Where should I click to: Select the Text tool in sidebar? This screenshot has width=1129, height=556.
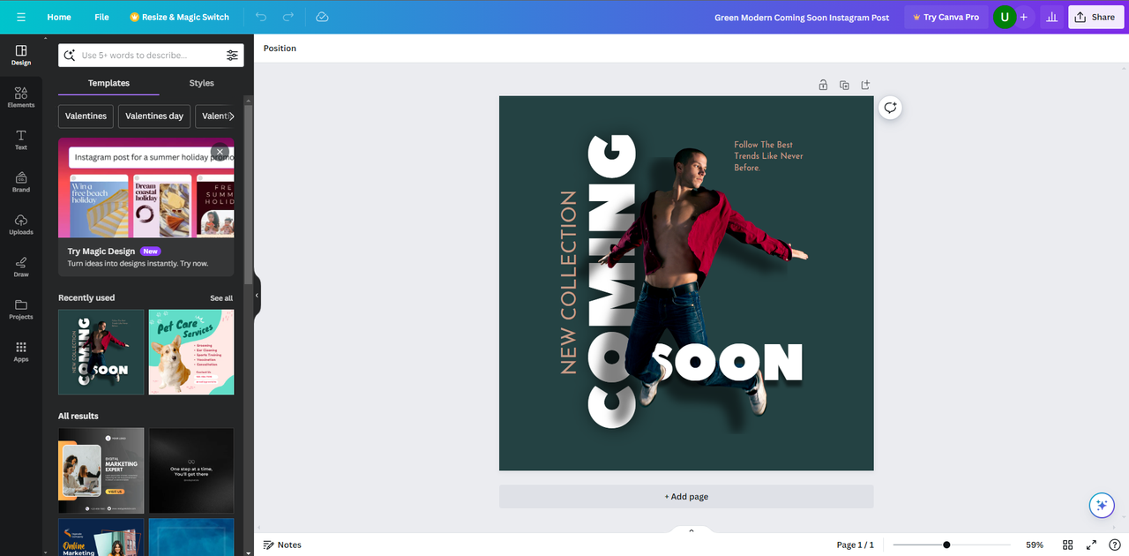click(21, 139)
